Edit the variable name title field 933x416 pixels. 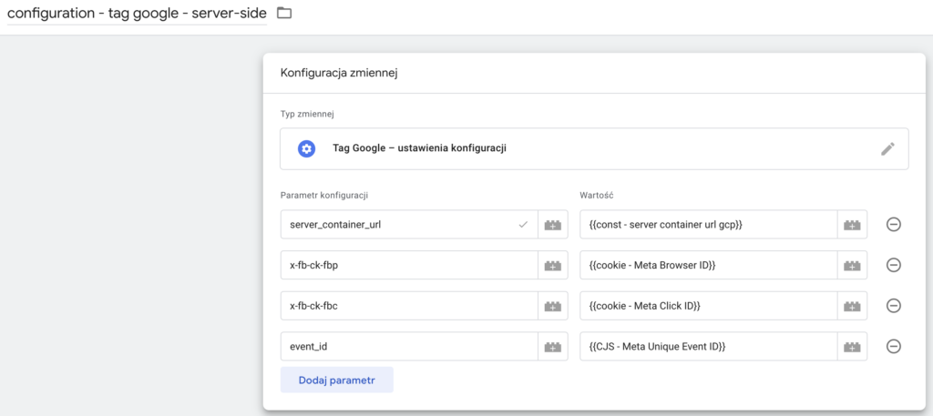pos(137,14)
